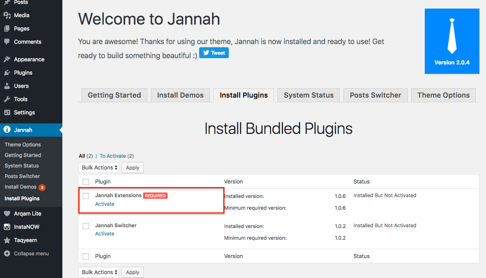Open the System Status tab
486x278 pixels.
(x=309, y=95)
